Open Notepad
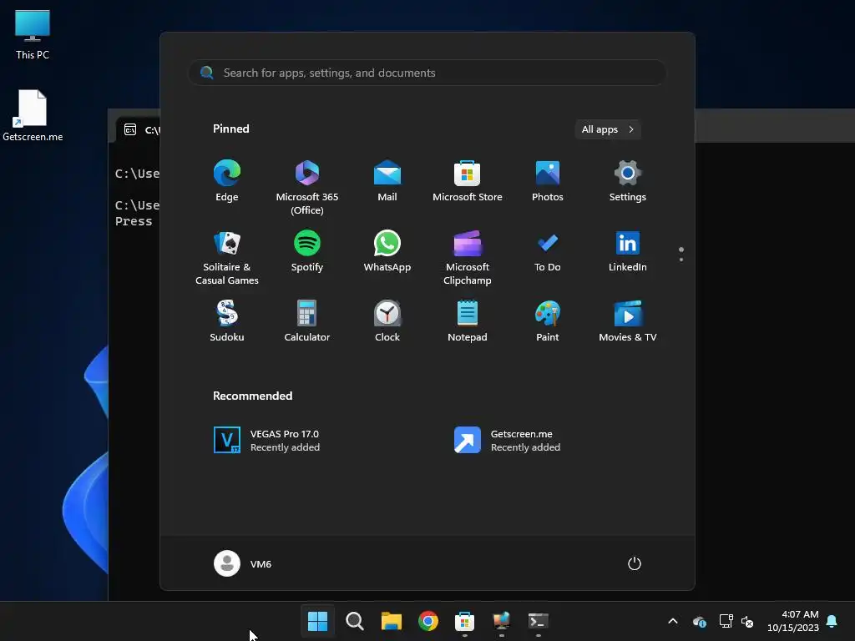This screenshot has height=641, width=855. [468, 321]
